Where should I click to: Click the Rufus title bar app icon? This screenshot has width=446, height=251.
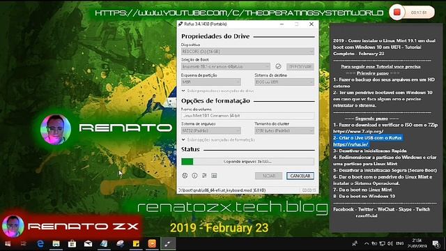180,24
